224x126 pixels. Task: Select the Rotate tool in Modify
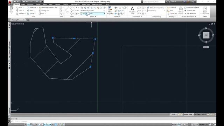[120, 8]
